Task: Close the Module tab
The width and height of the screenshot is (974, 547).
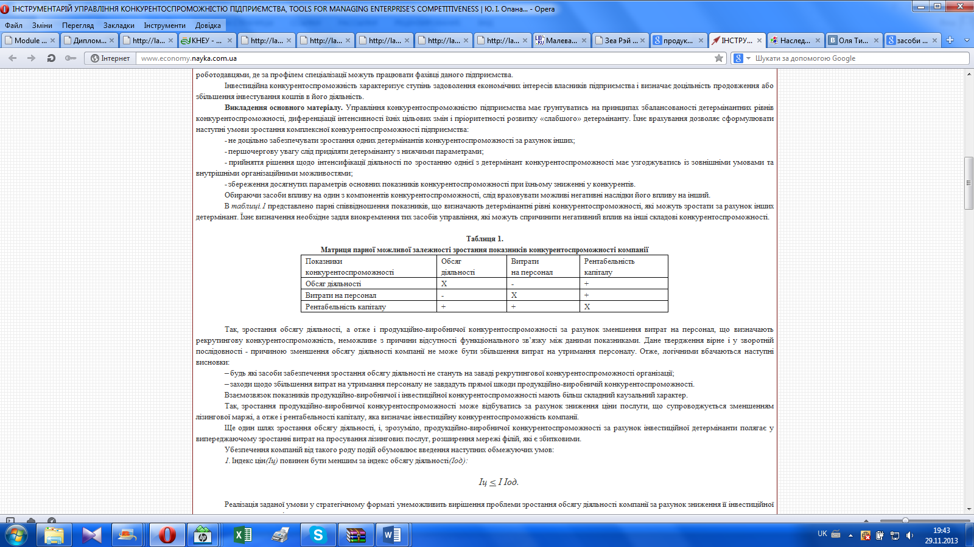Action: pos(52,41)
